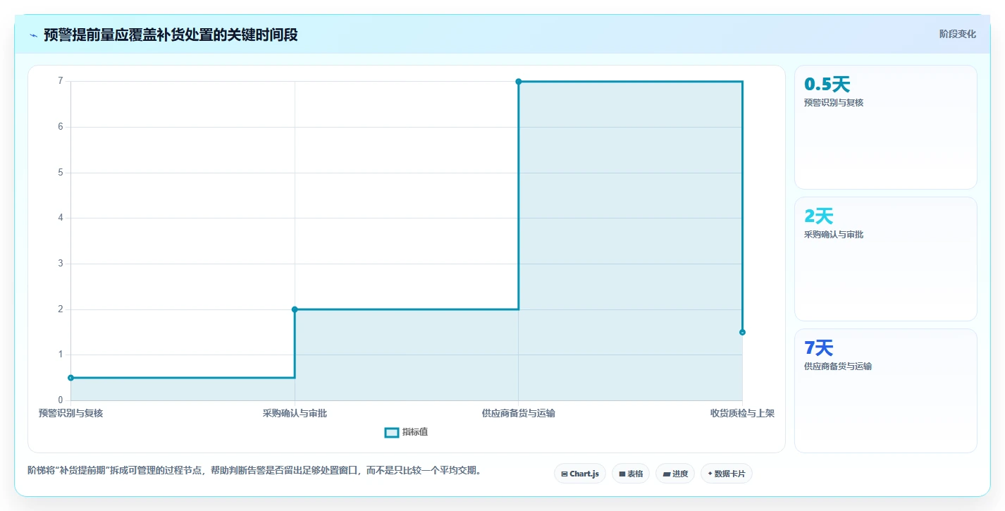Click the Chart.js tag pill
This screenshot has height=511, width=1005.
coord(580,474)
